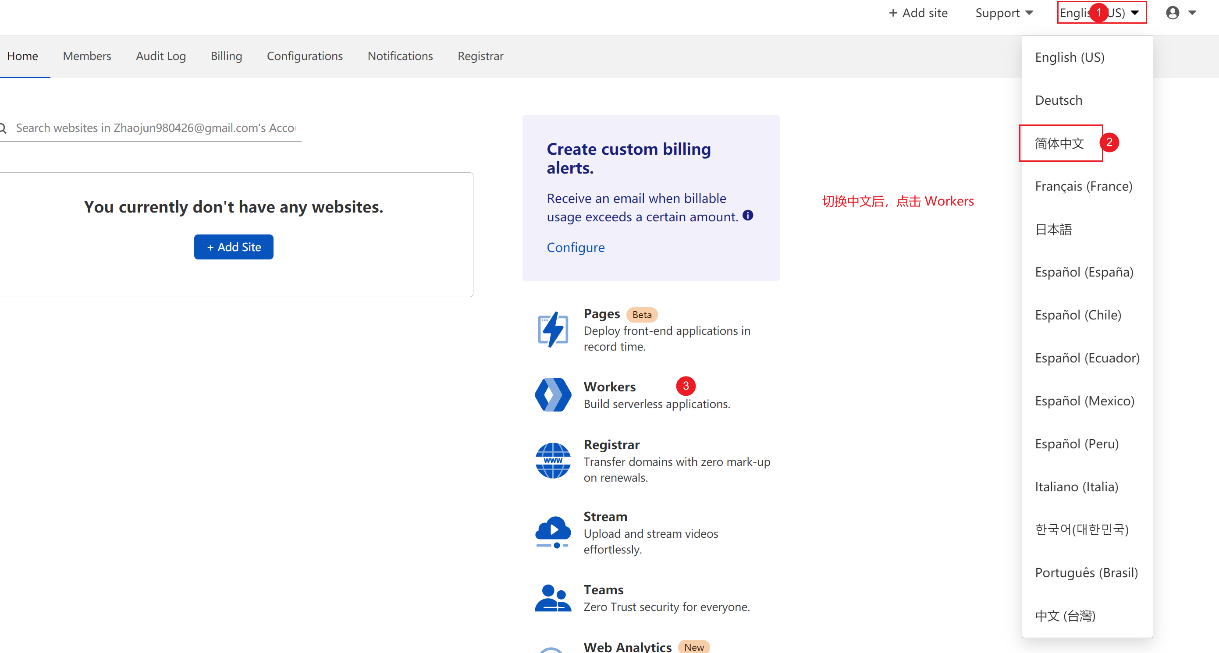
Task: Click the Registrar www globe icon
Action: pos(553,460)
